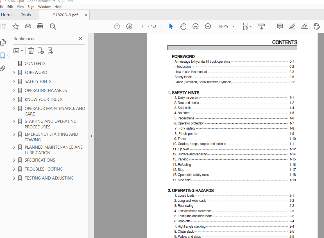
Task: Expand the KNOW YOUR TRUCK bookmark
Action: tap(14, 99)
